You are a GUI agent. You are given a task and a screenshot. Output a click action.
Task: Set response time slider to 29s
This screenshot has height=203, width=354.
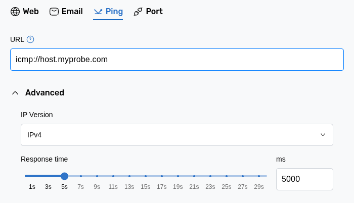point(258,176)
